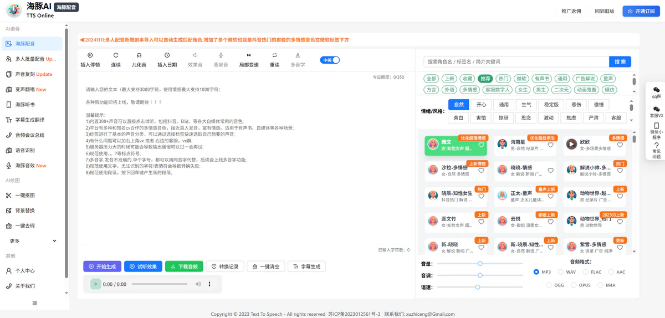Click the green 下载音频 button
This screenshot has height=318, width=665.
(x=184, y=266)
